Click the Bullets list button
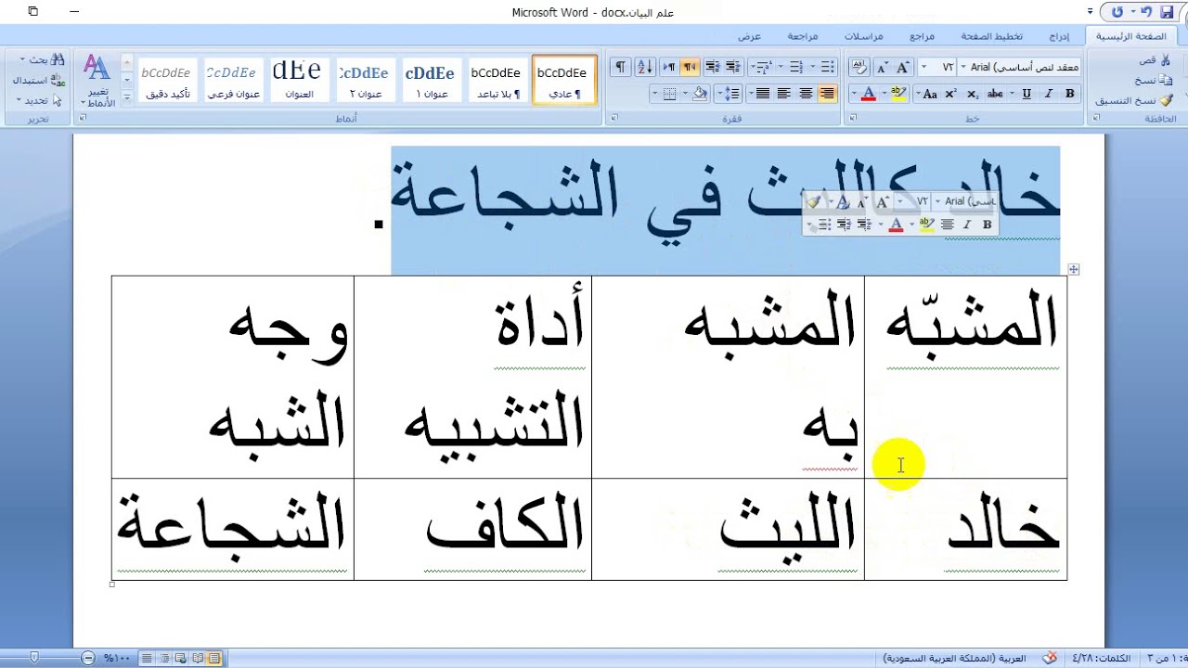The image size is (1188, 668). (x=827, y=67)
